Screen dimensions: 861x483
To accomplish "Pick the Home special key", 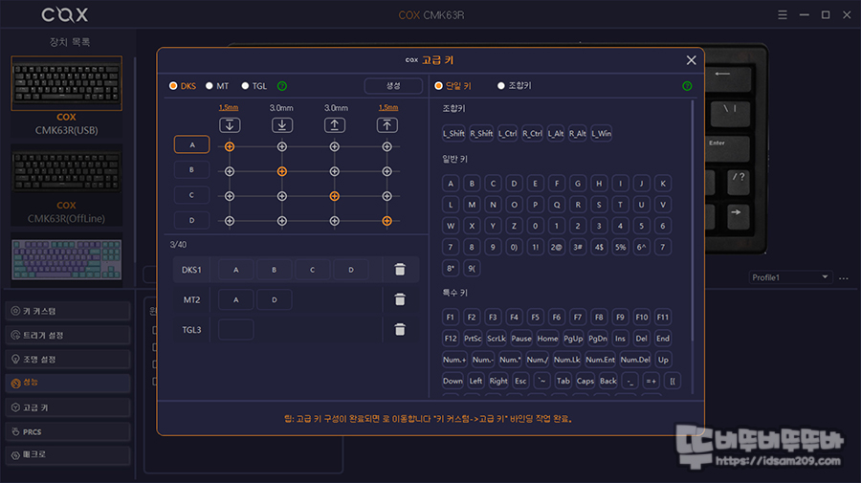I will coord(547,339).
